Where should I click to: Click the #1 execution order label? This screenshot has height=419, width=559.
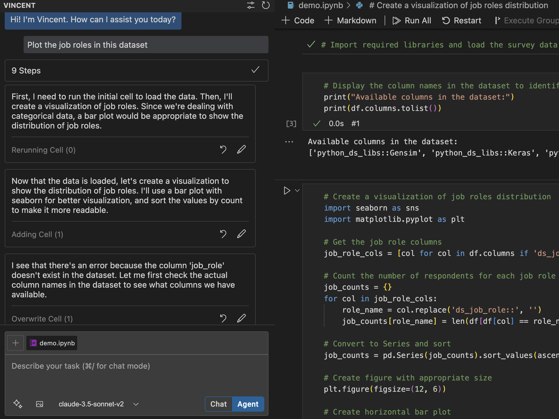tap(356, 123)
